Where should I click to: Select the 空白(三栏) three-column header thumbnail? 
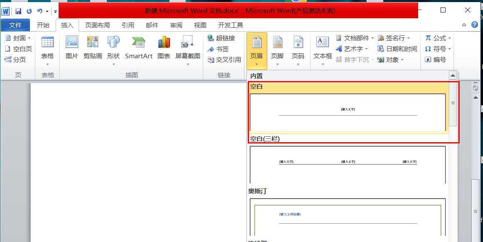click(347, 165)
